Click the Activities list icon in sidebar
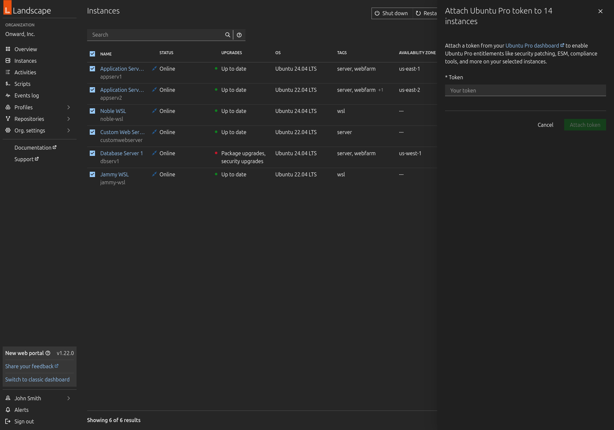This screenshot has width=614, height=430. (8, 72)
